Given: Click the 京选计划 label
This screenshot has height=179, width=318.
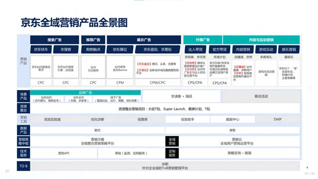Looking at the screenshot, I should (x=220, y=57).
